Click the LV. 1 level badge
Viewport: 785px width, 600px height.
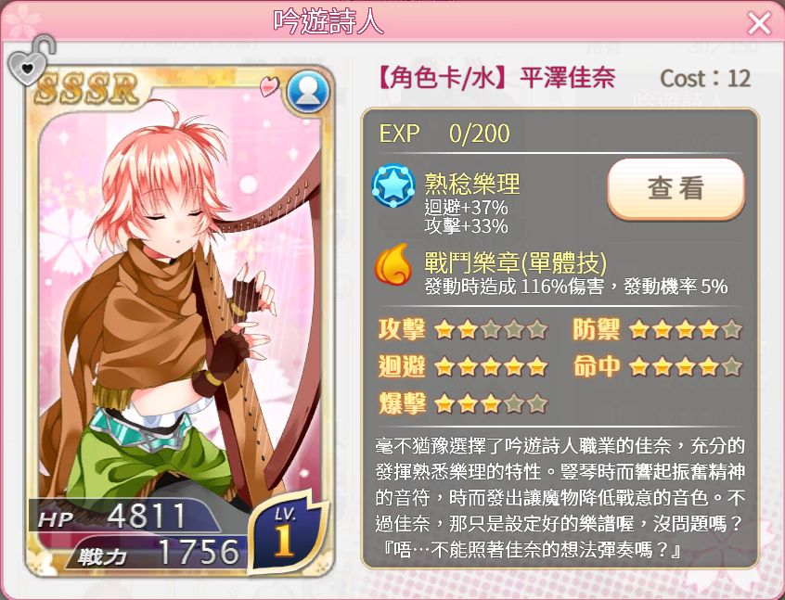click(x=286, y=533)
